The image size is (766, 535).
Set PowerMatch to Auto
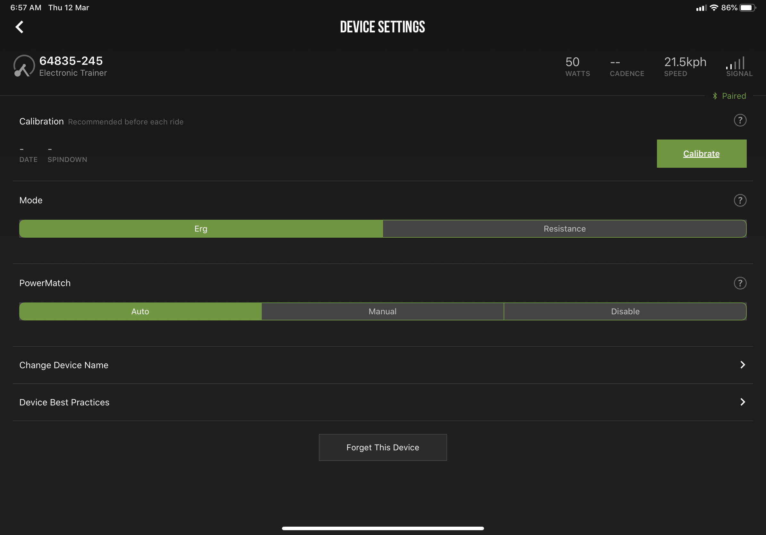coord(140,311)
